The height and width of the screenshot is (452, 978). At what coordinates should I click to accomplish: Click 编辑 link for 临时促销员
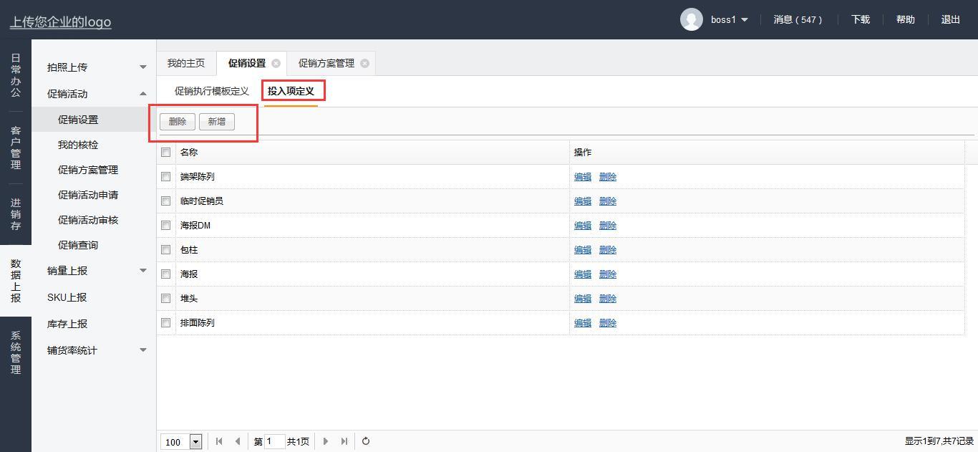(583, 201)
